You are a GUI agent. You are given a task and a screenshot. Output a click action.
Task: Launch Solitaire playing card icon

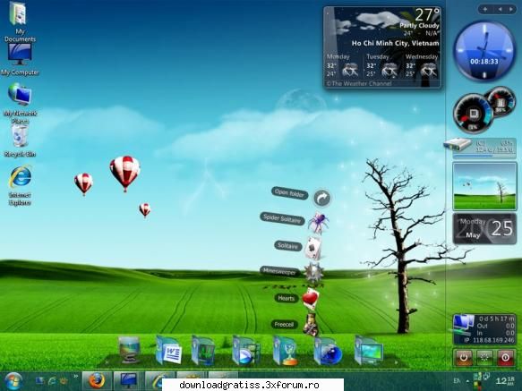(x=313, y=248)
